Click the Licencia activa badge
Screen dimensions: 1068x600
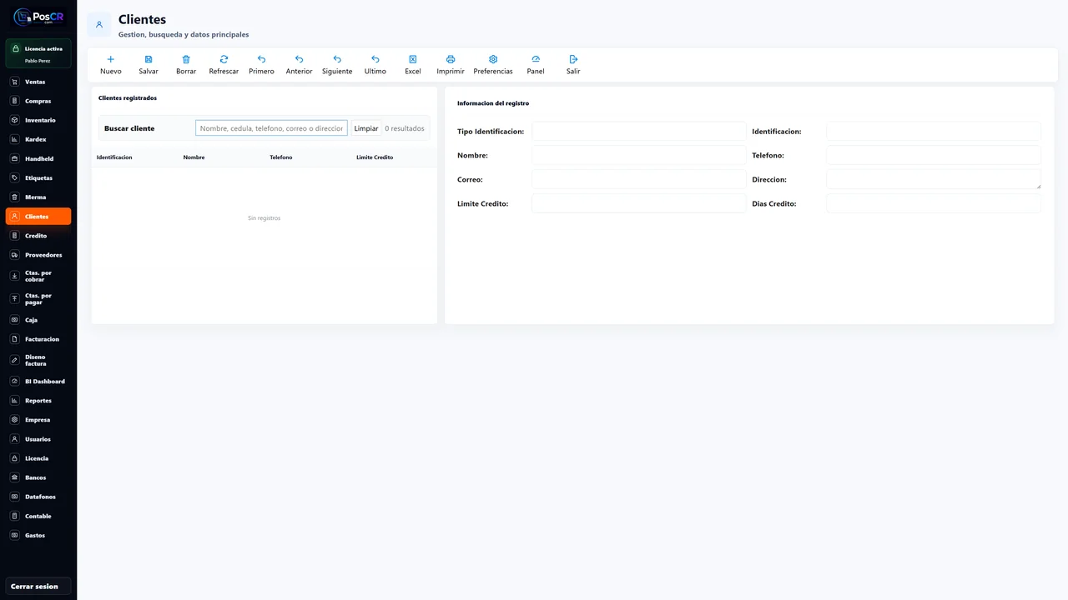(38, 53)
